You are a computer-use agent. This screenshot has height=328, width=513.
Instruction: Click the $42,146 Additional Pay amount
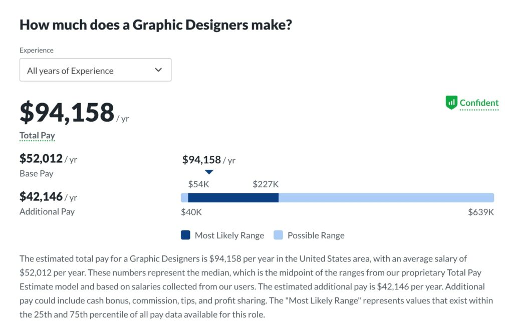click(x=41, y=196)
